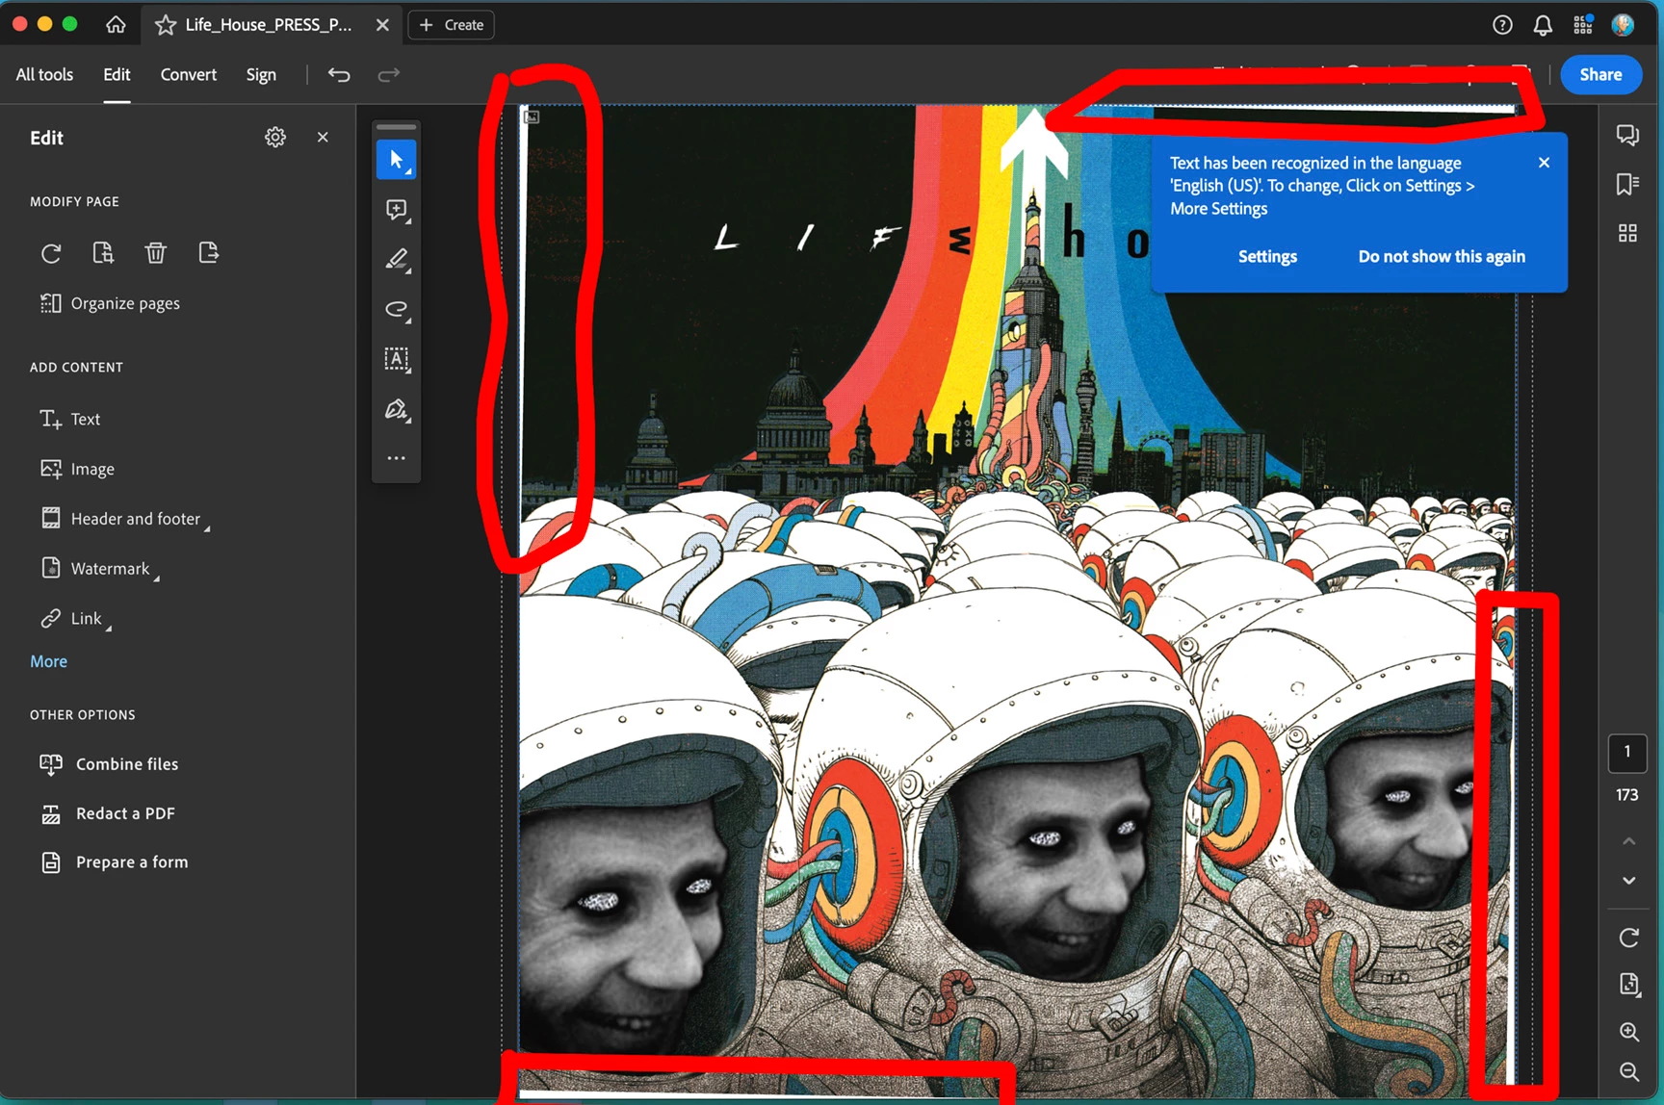Click the Create button
Viewport: 1664px width, 1105px height.
click(452, 25)
